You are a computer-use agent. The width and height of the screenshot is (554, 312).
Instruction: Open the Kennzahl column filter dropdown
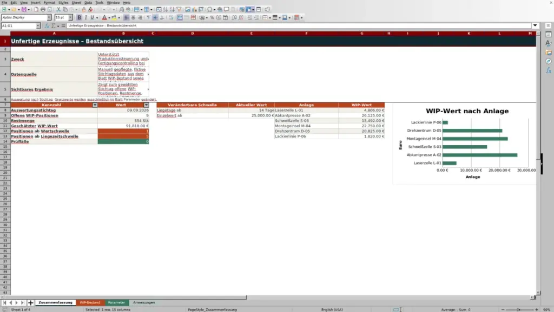95,105
